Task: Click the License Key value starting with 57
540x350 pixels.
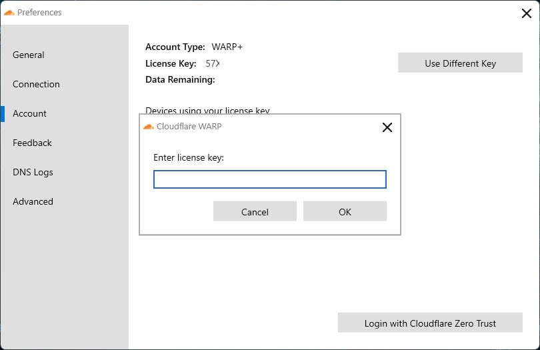Action: tap(213, 63)
